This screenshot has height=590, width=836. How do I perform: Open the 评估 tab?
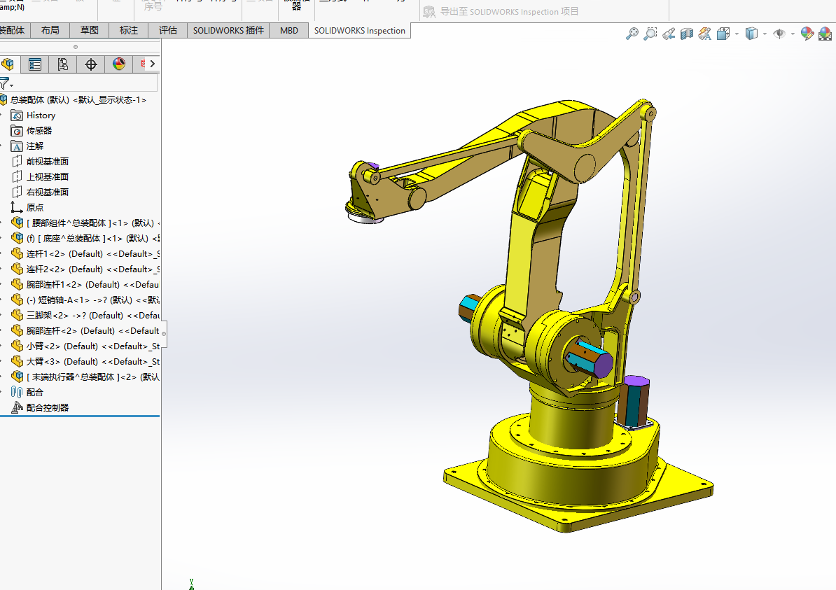click(168, 30)
